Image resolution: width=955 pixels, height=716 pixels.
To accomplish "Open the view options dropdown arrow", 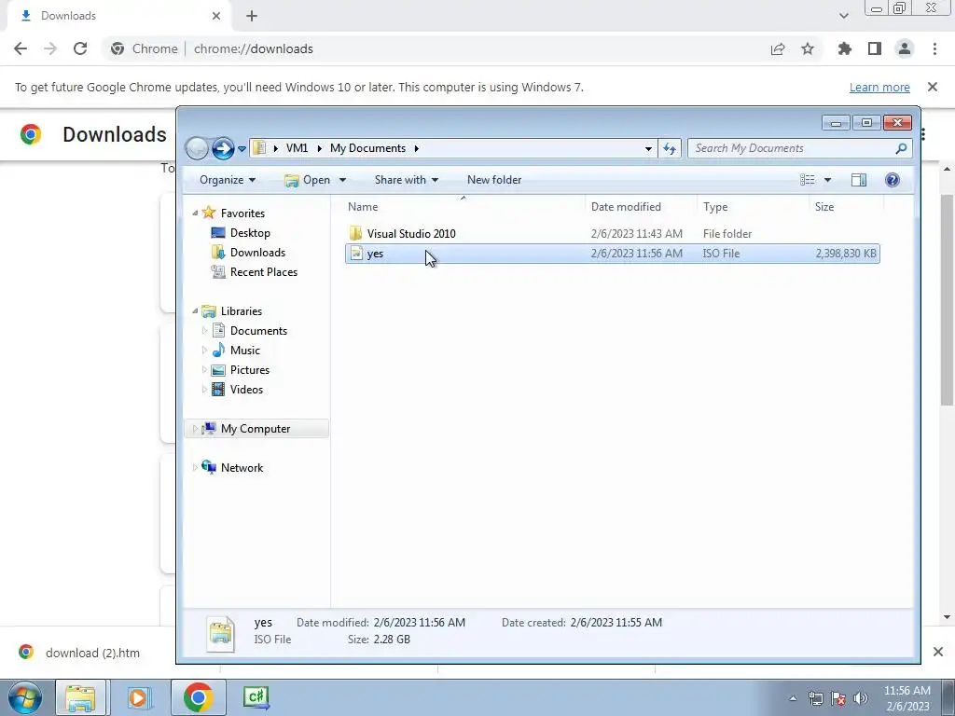I will pos(827,180).
